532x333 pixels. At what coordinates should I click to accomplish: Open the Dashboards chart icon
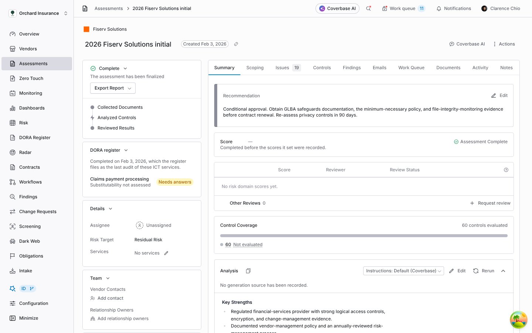13,108
